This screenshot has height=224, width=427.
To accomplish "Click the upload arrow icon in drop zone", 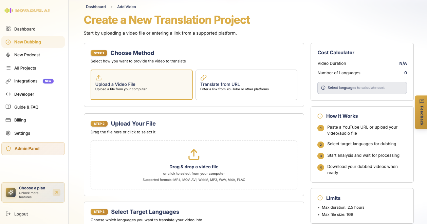I will (x=194, y=154).
